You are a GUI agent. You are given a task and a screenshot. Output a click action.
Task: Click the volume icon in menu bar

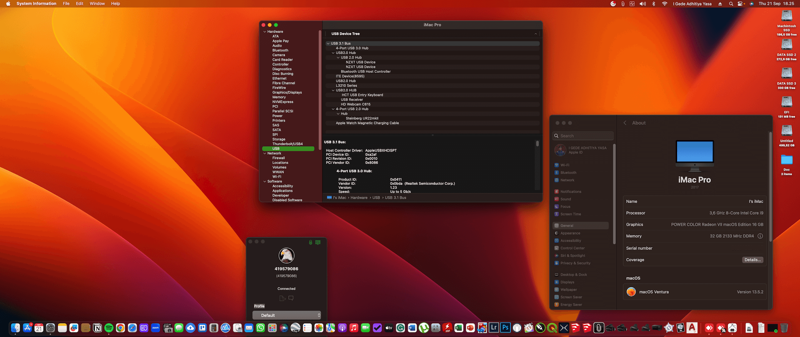642,4
